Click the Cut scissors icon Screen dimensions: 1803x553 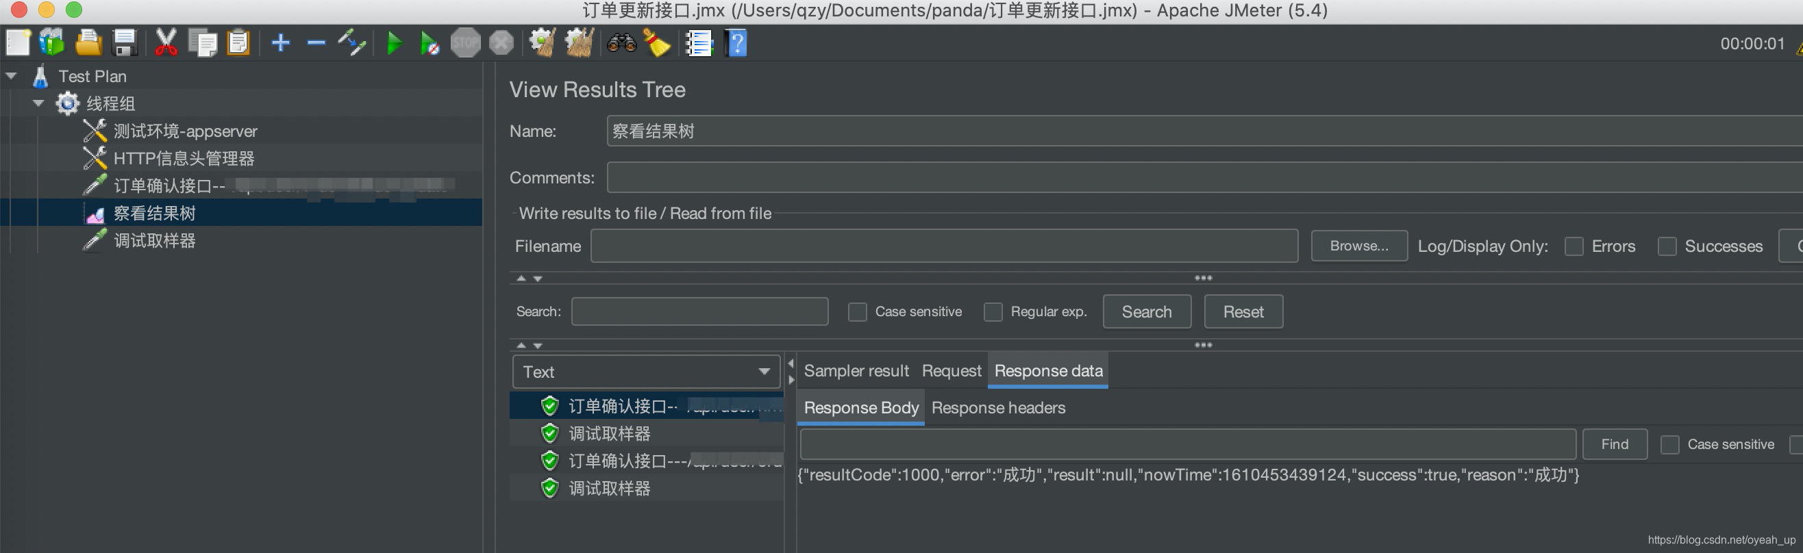(x=166, y=43)
